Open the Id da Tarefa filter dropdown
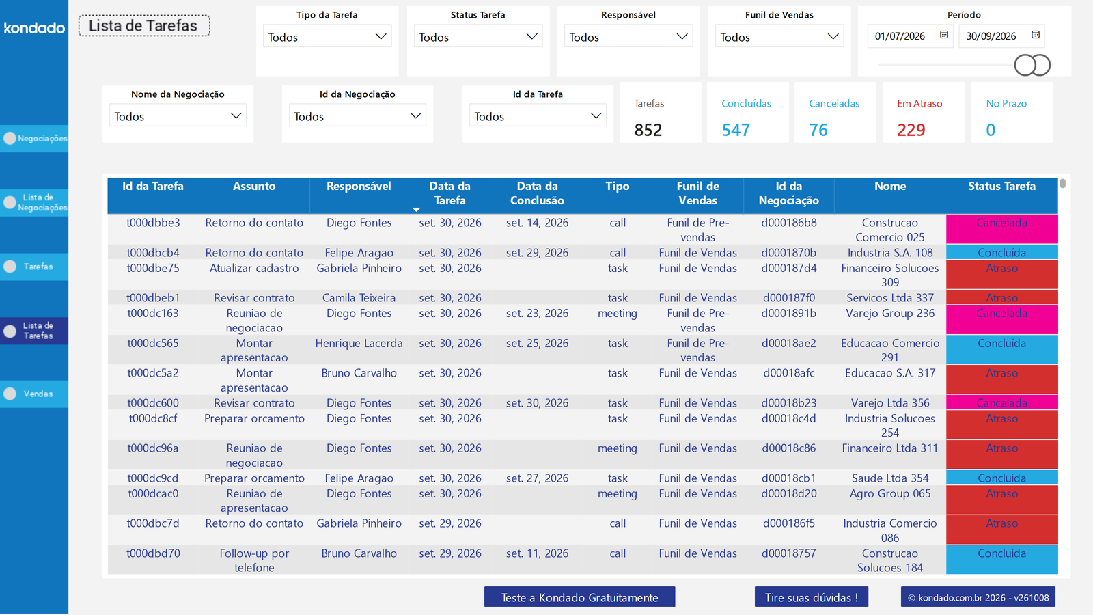The image size is (1093, 615). [x=538, y=115]
